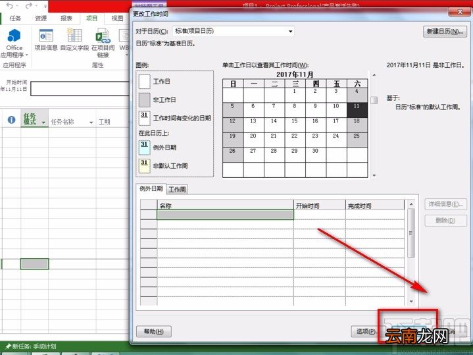Expand the 对于日历 calendar dropdown
This screenshot has height=355, width=473.
[x=290, y=31]
